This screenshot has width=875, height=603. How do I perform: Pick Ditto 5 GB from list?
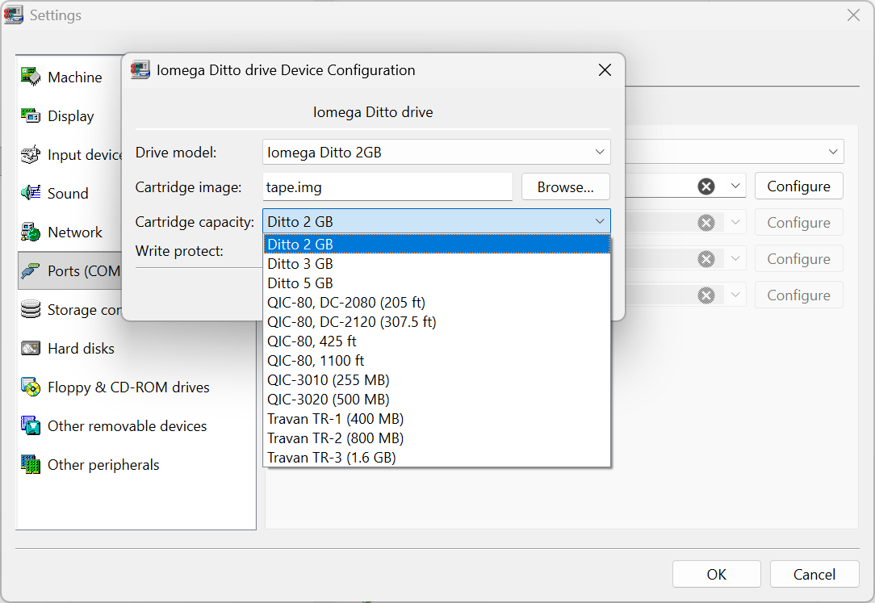437,283
